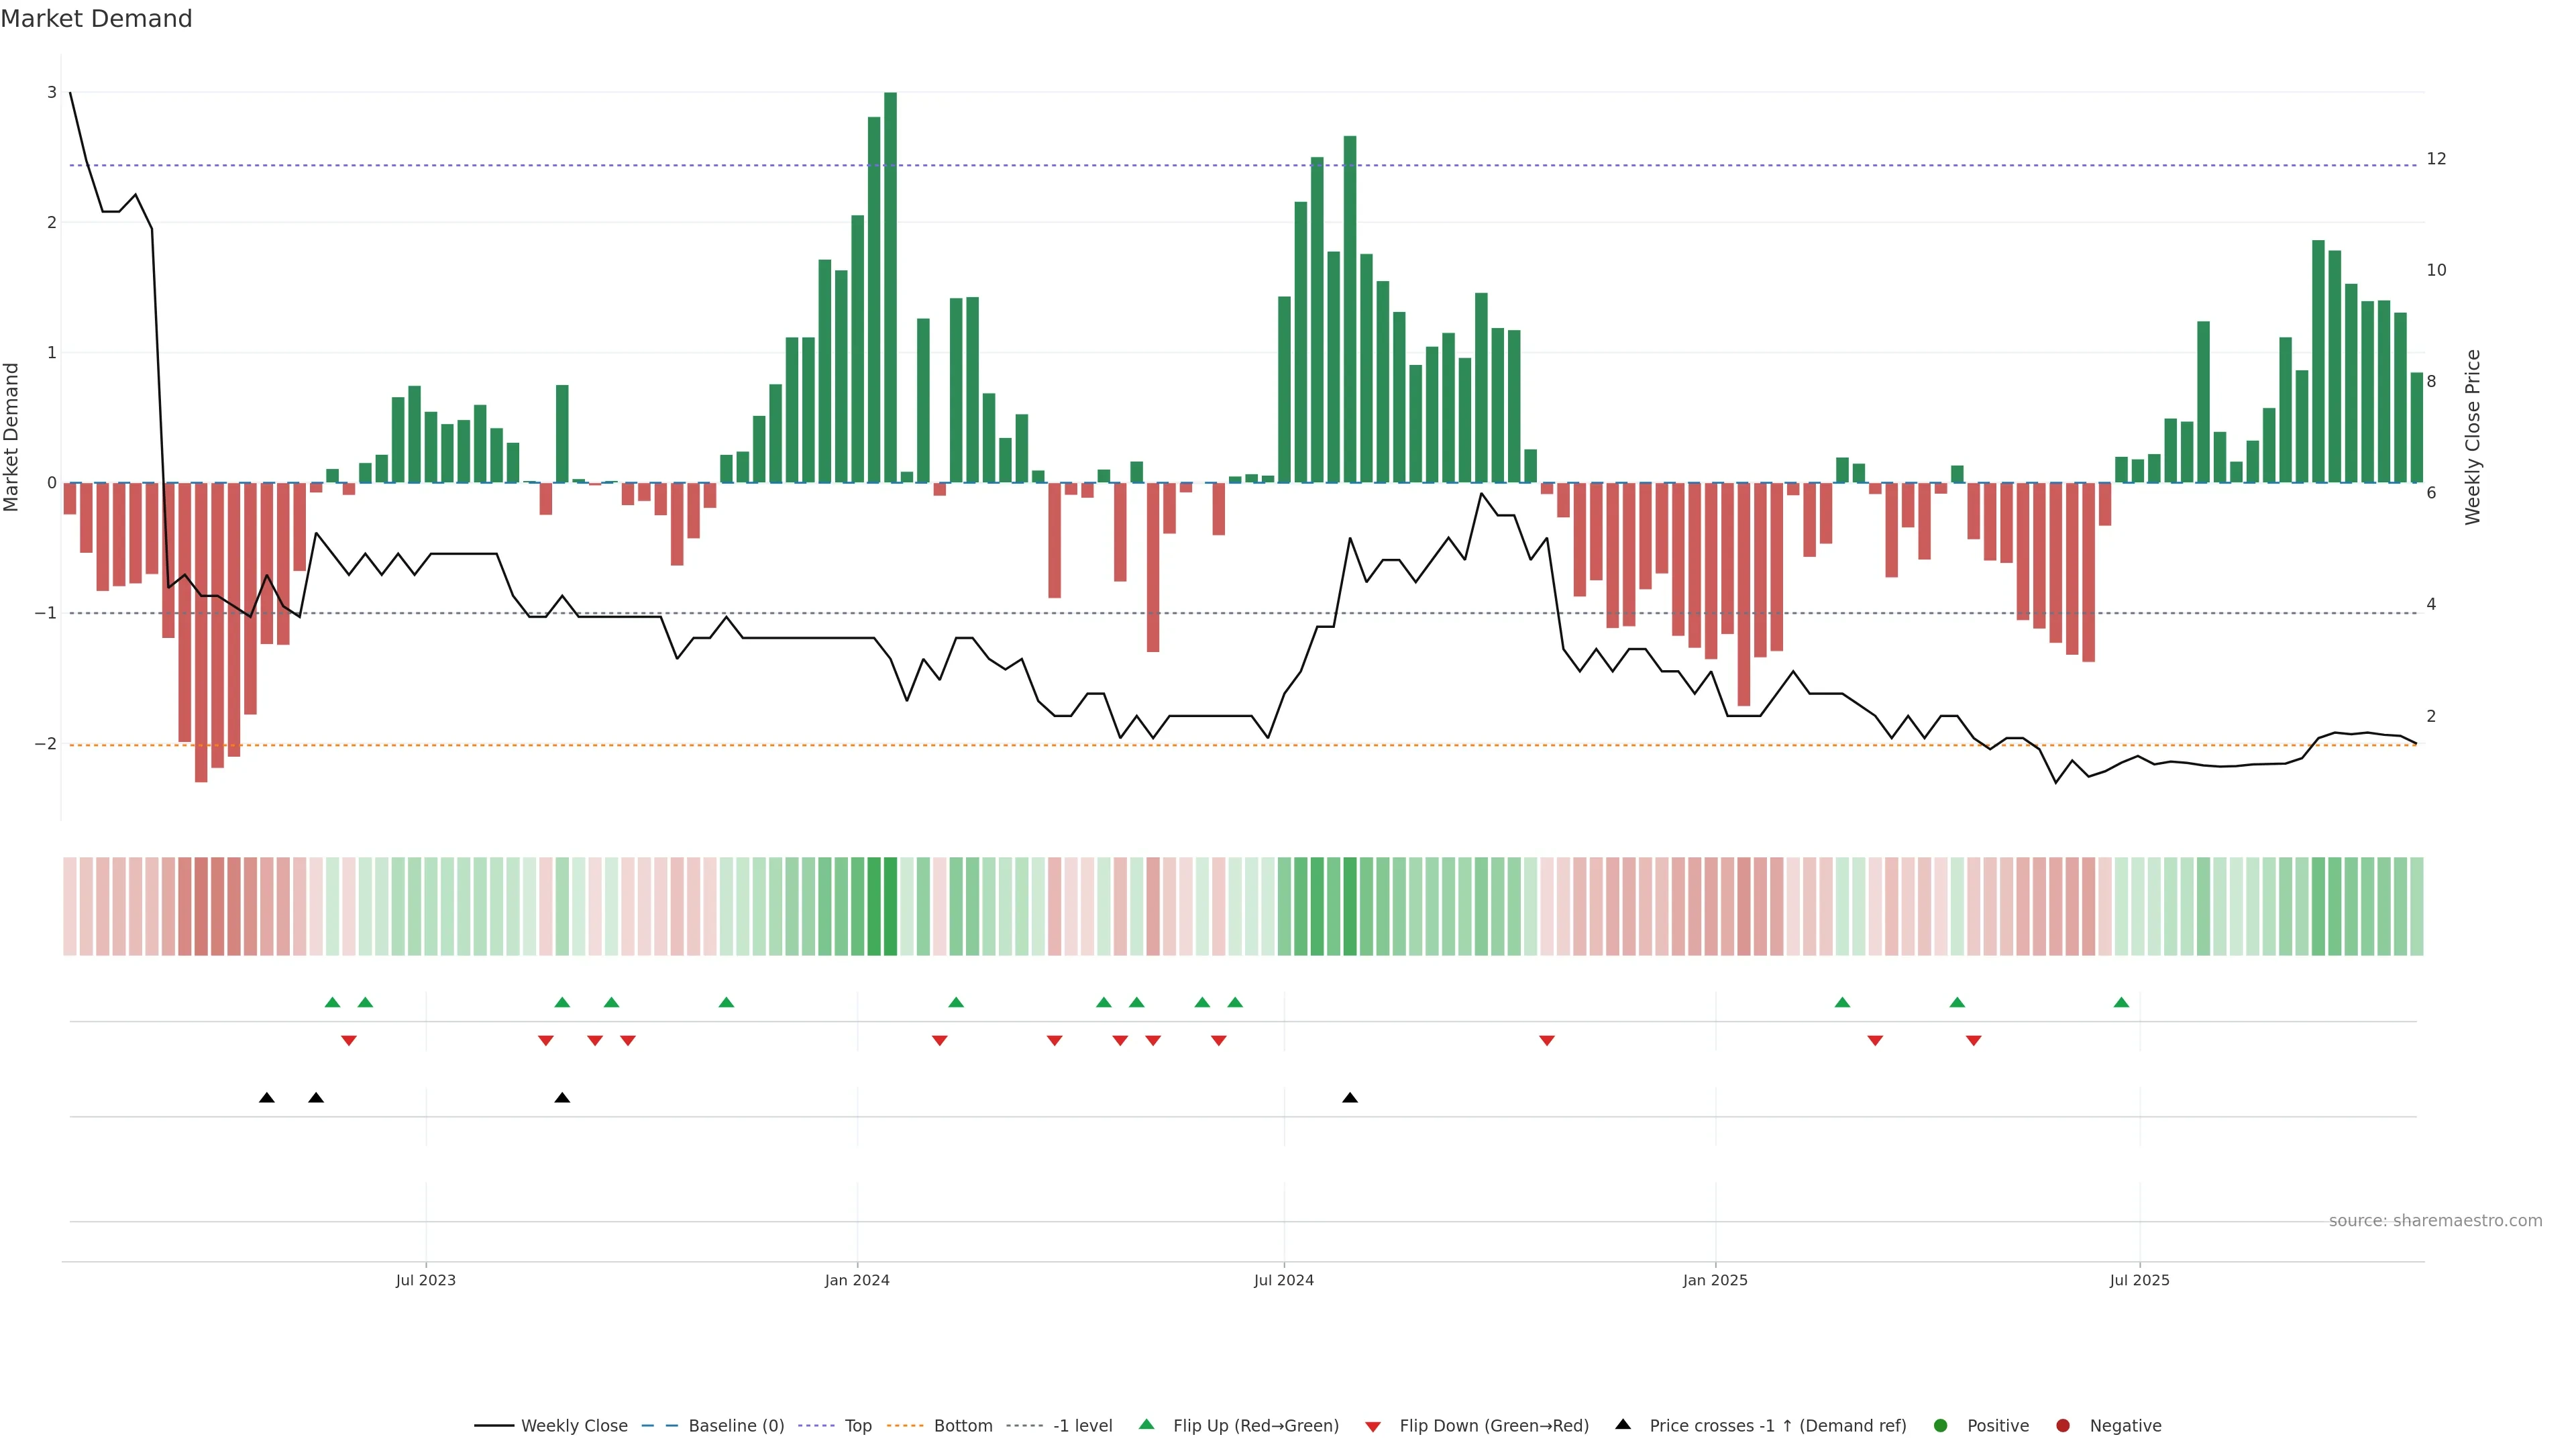The height and width of the screenshot is (1449, 2576).
Task: Click the Weekly Close Price axis title
Action: coord(2473,437)
